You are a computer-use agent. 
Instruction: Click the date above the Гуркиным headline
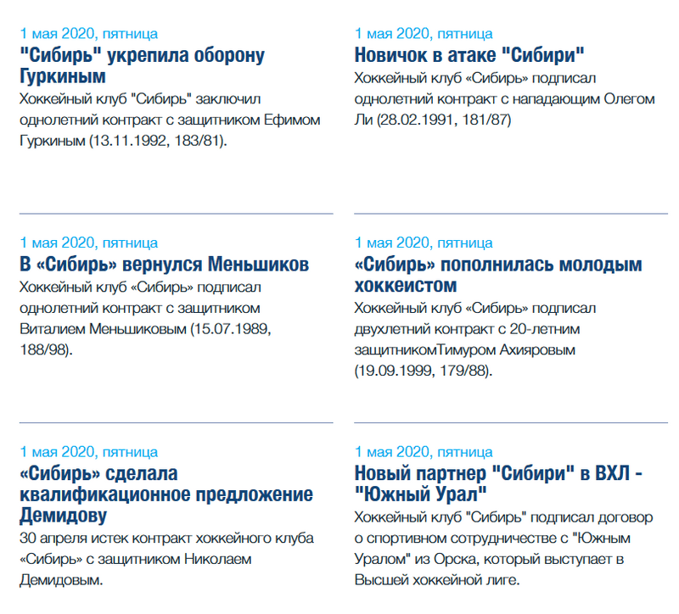[x=88, y=34]
